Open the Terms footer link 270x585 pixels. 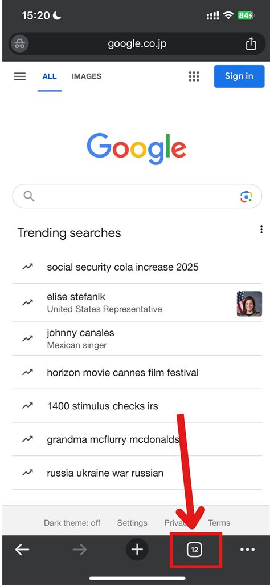[x=219, y=523]
